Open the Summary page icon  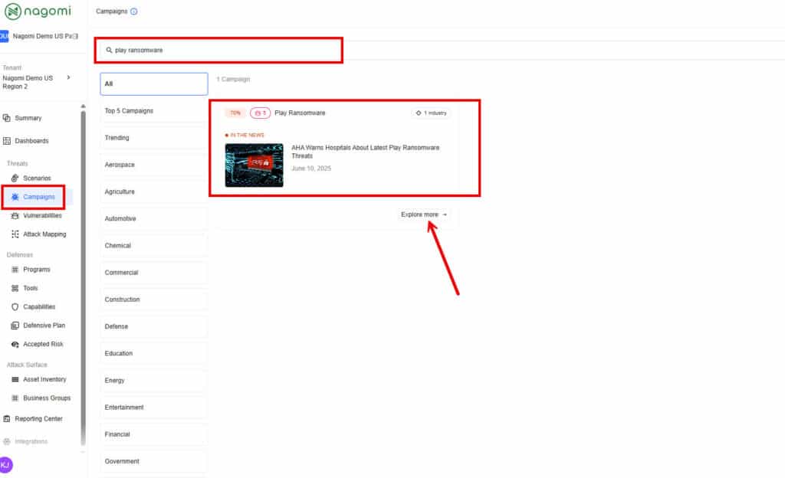click(x=6, y=118)
